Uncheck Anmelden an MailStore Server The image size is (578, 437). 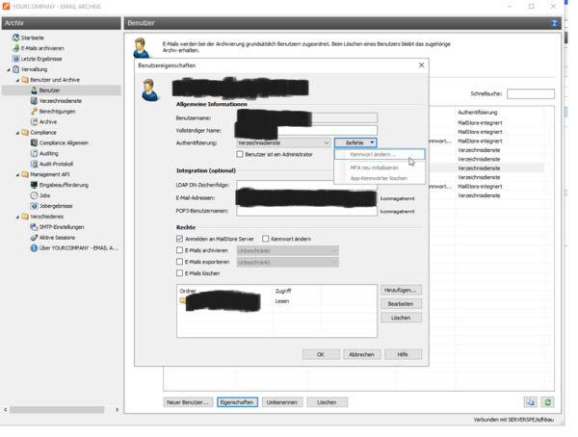tap(180, 239)
